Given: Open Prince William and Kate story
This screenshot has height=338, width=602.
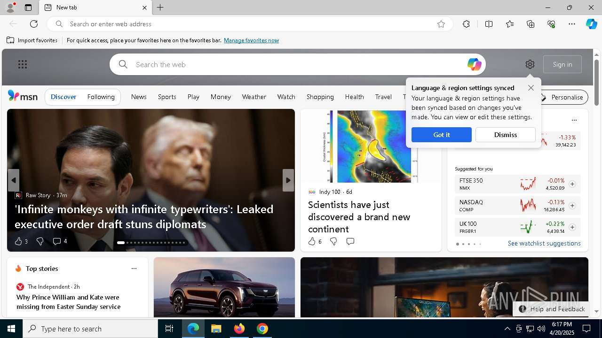Looking at the screenshot, I should (x=69, y=302).
